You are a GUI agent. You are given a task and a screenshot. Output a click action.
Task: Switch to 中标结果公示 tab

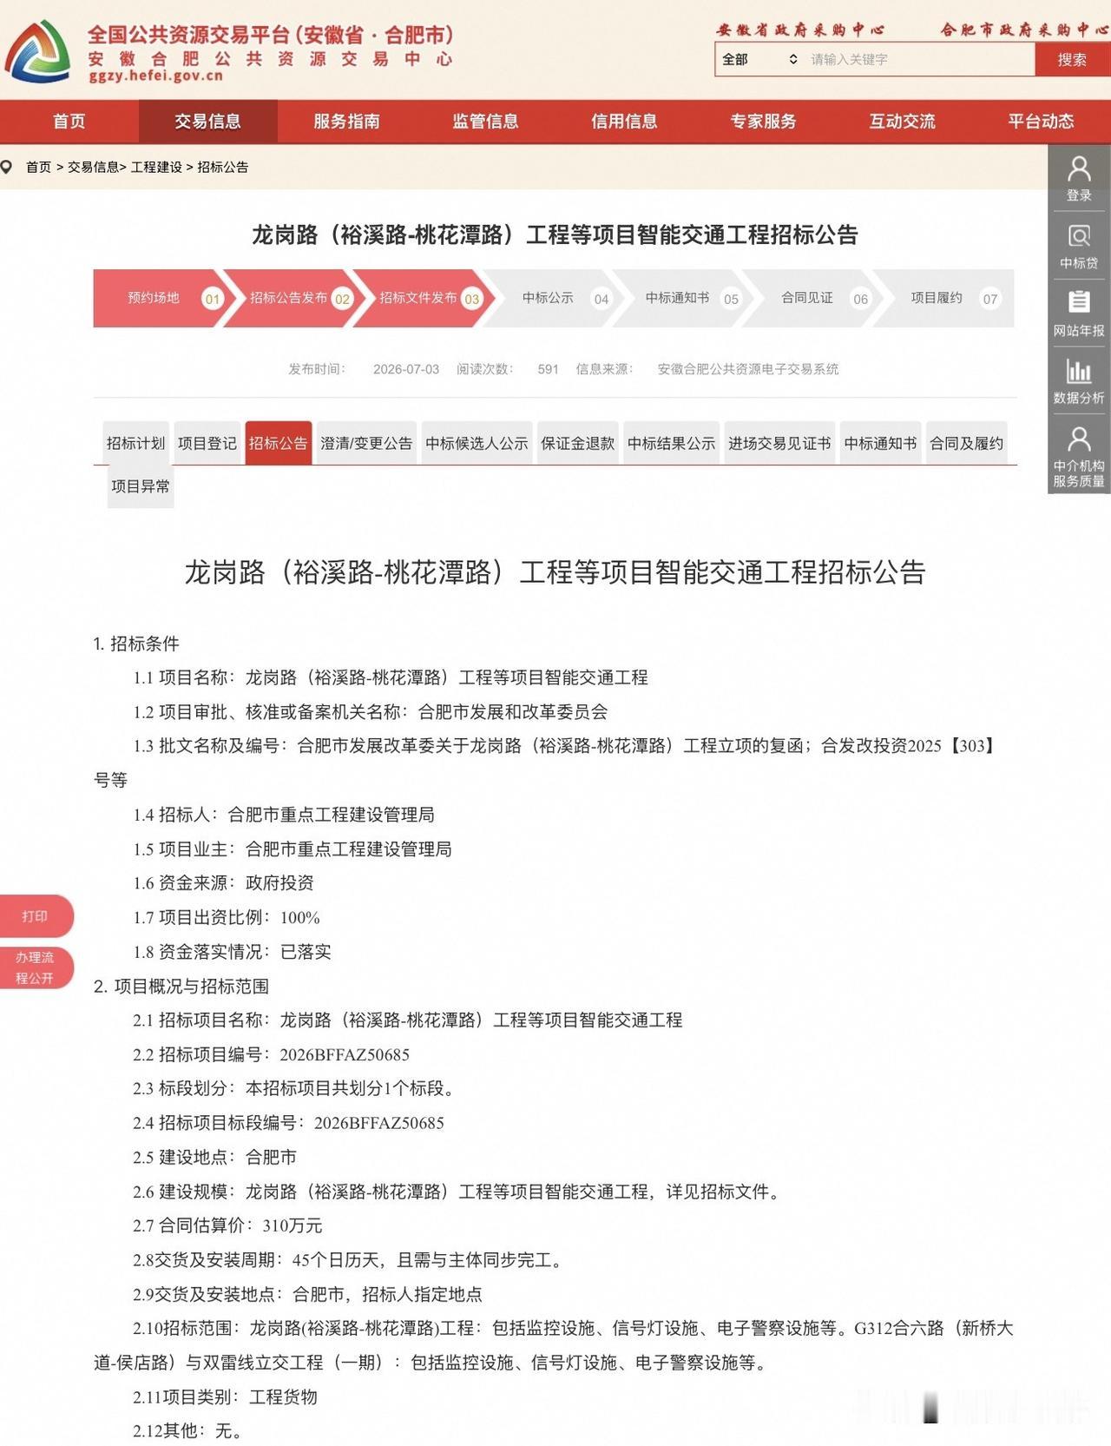[672, 443]
